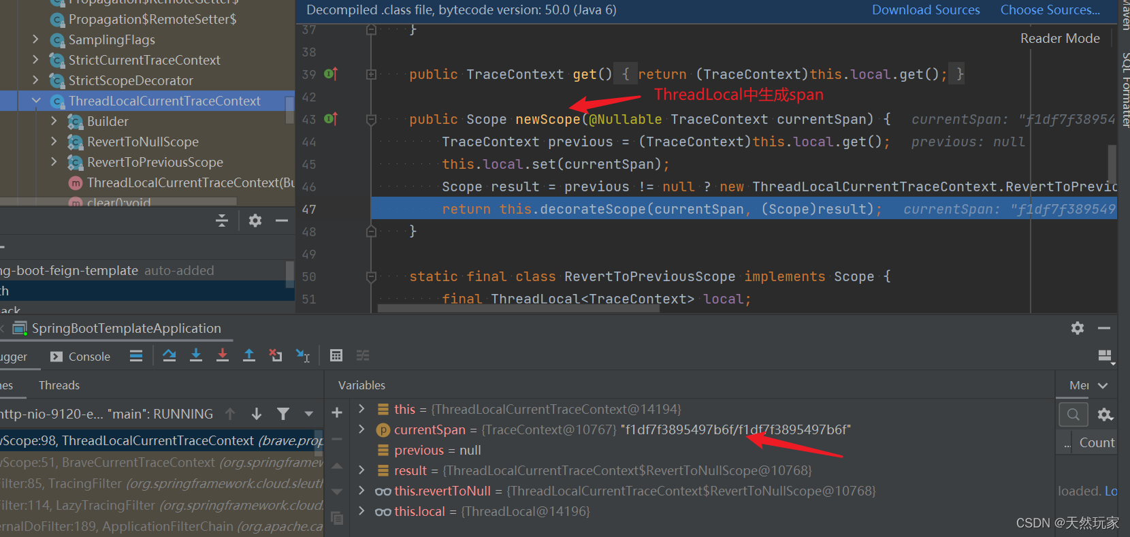This screenshot has height=537, width=1130.
Task: Expand the RevertToNullScope class node
Action: tap(54, 142)
